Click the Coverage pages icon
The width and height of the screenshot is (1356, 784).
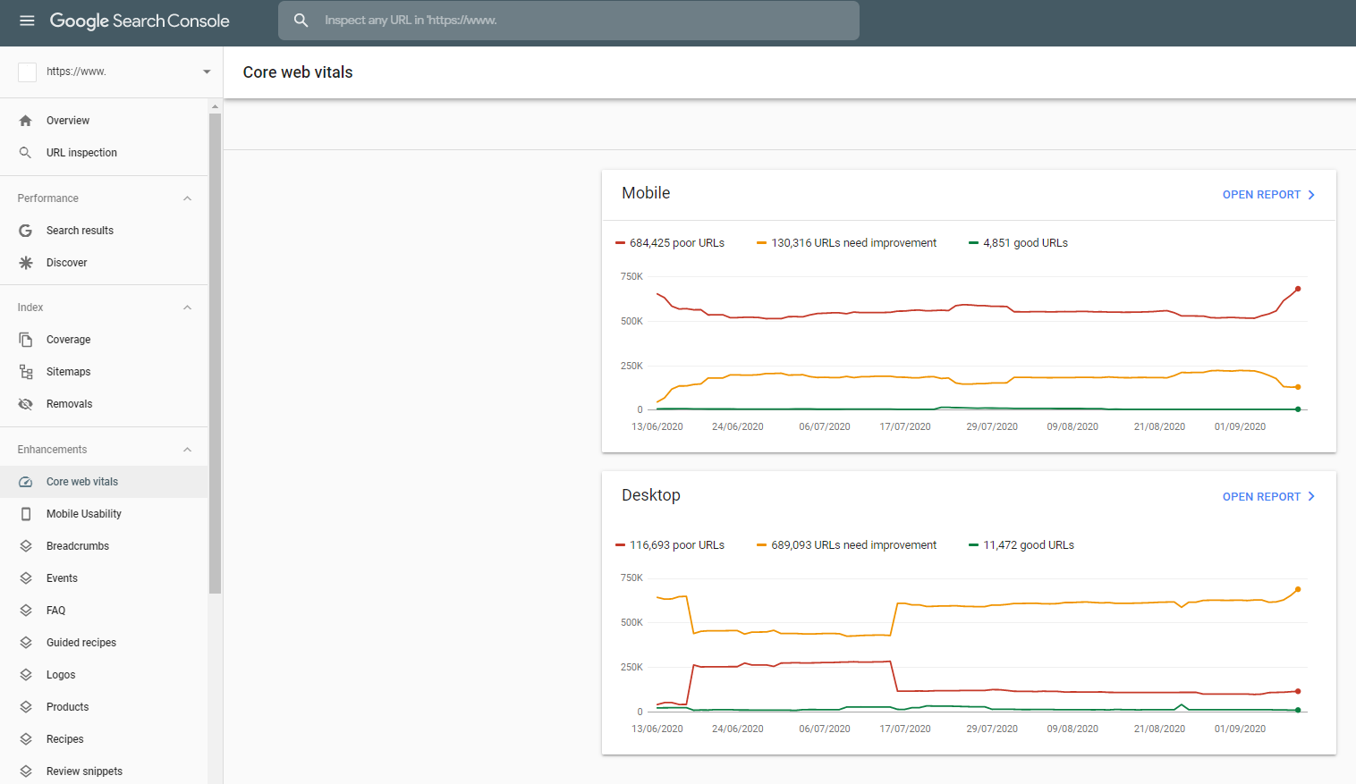tap(26, 340)
